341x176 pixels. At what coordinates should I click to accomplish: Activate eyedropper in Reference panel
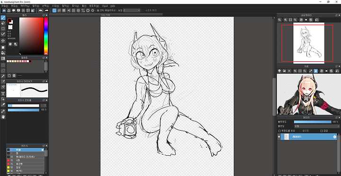[311, 71]
